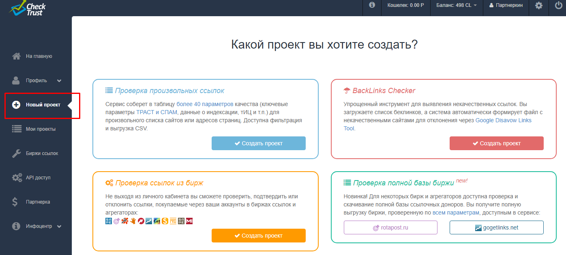The width and height of the screenshot is (566, 255).
Task: Click the gears icon for API доступ
Action: [x=17, y=178]
